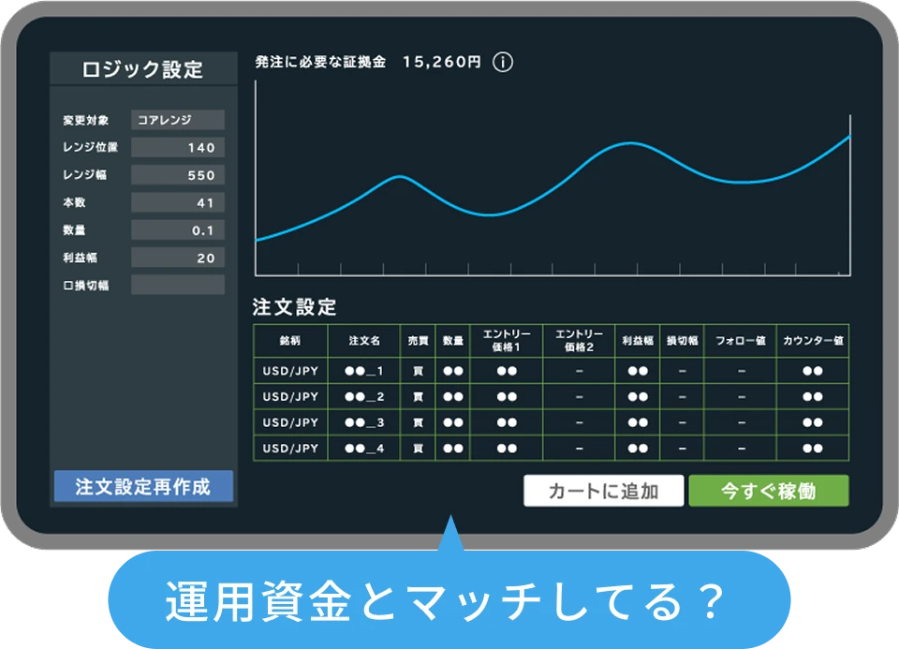Image resolution: width=899 pixels, height=649 pixels.
Task: Toggle the 損切幅 checkbox
Action: tap(67, 286)
